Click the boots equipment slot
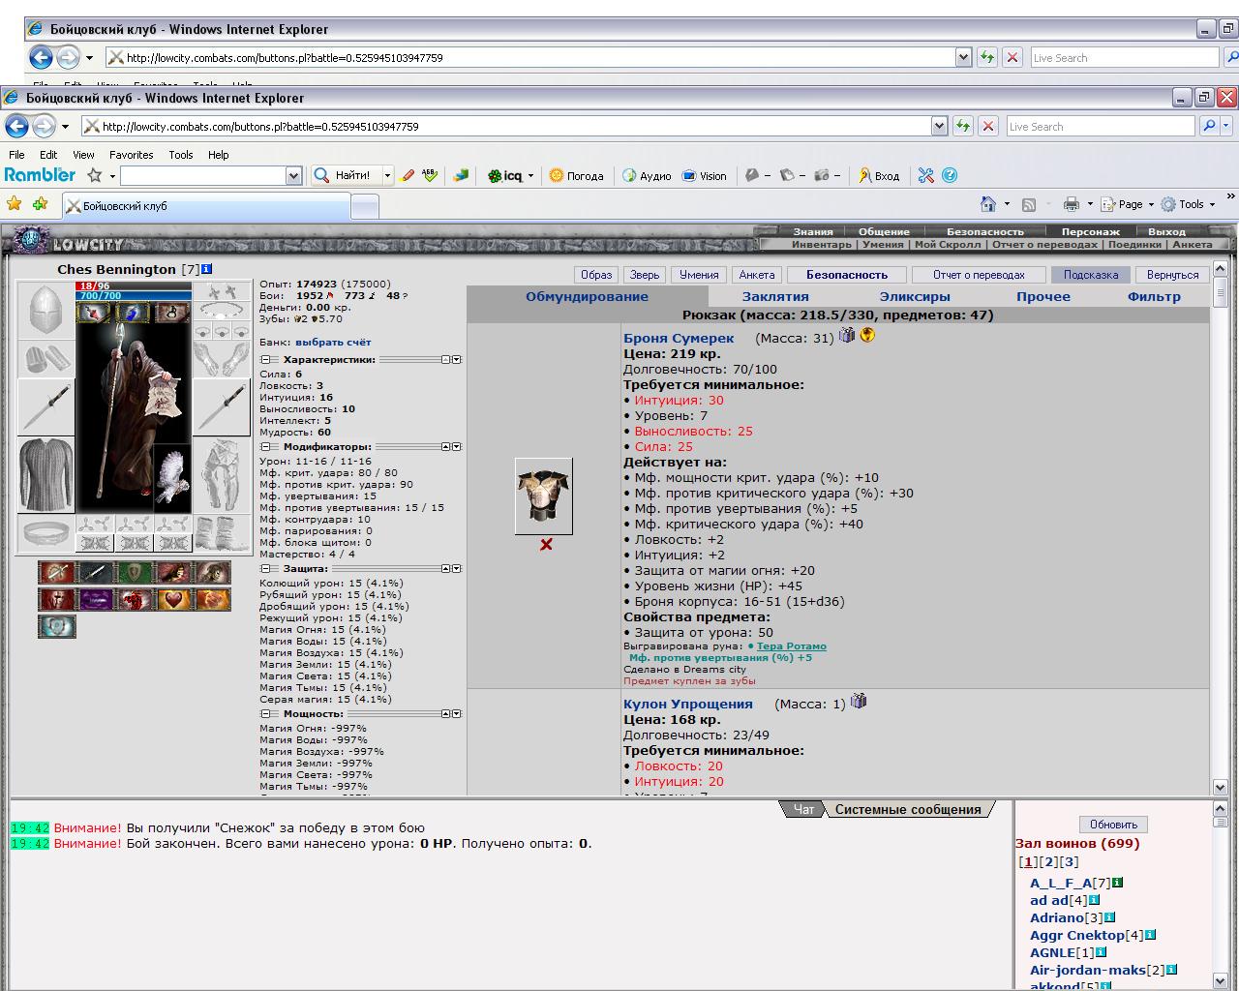 click(x=222, y=532)
